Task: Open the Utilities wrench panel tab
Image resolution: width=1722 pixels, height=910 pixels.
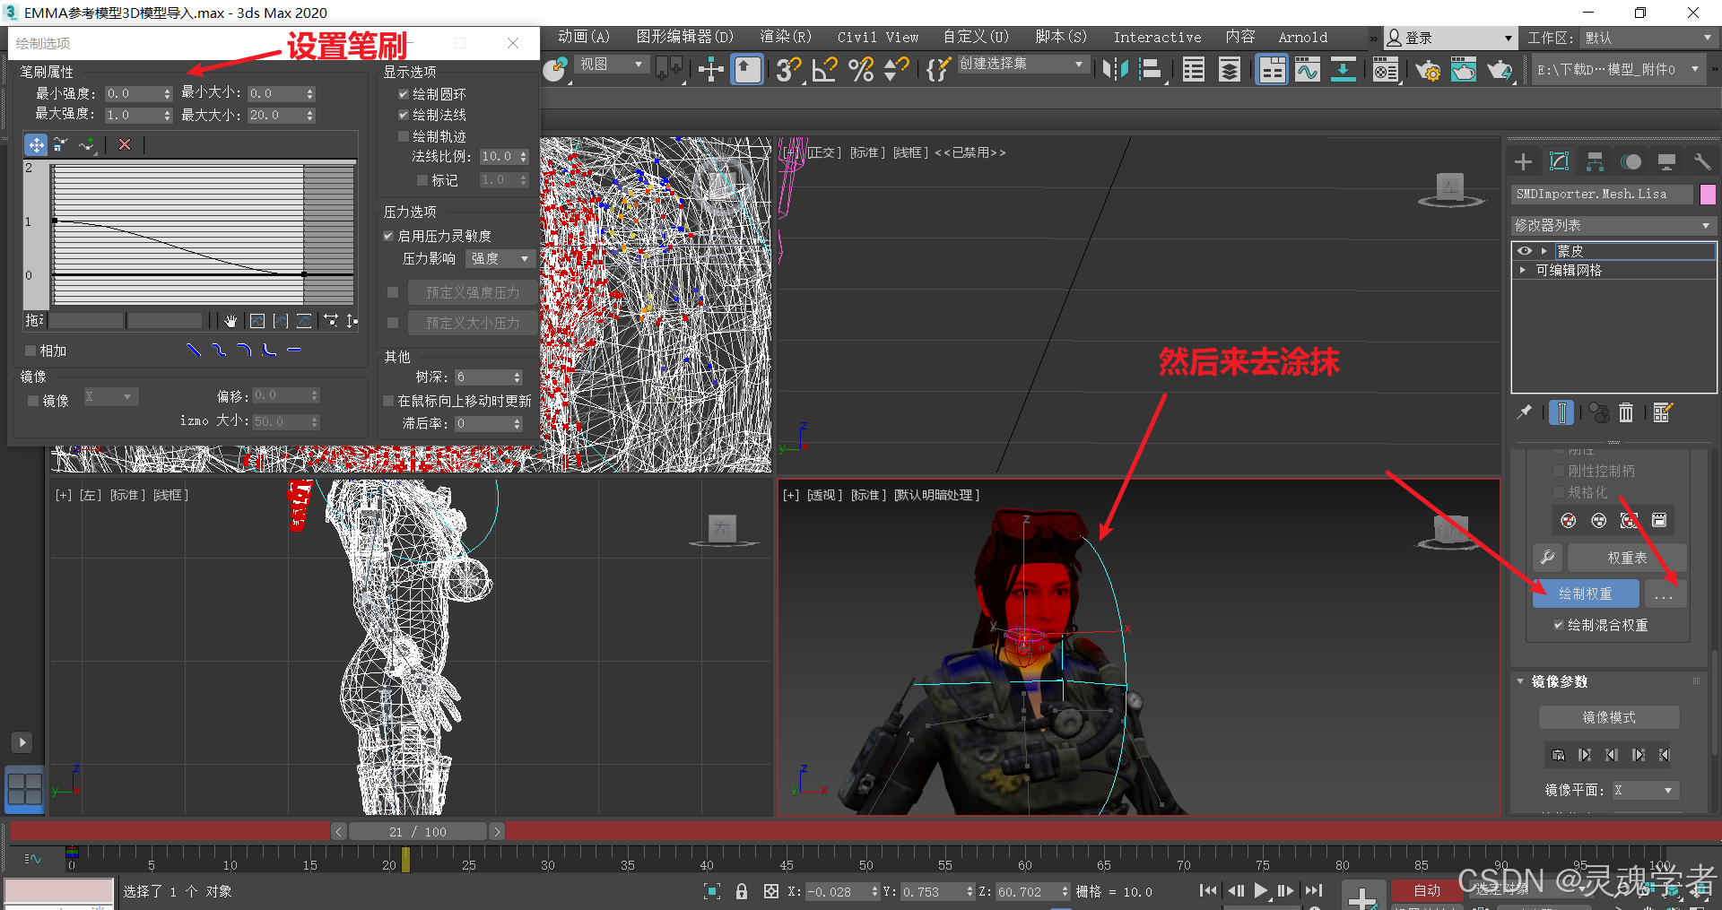Action: tap(1701, 161)
